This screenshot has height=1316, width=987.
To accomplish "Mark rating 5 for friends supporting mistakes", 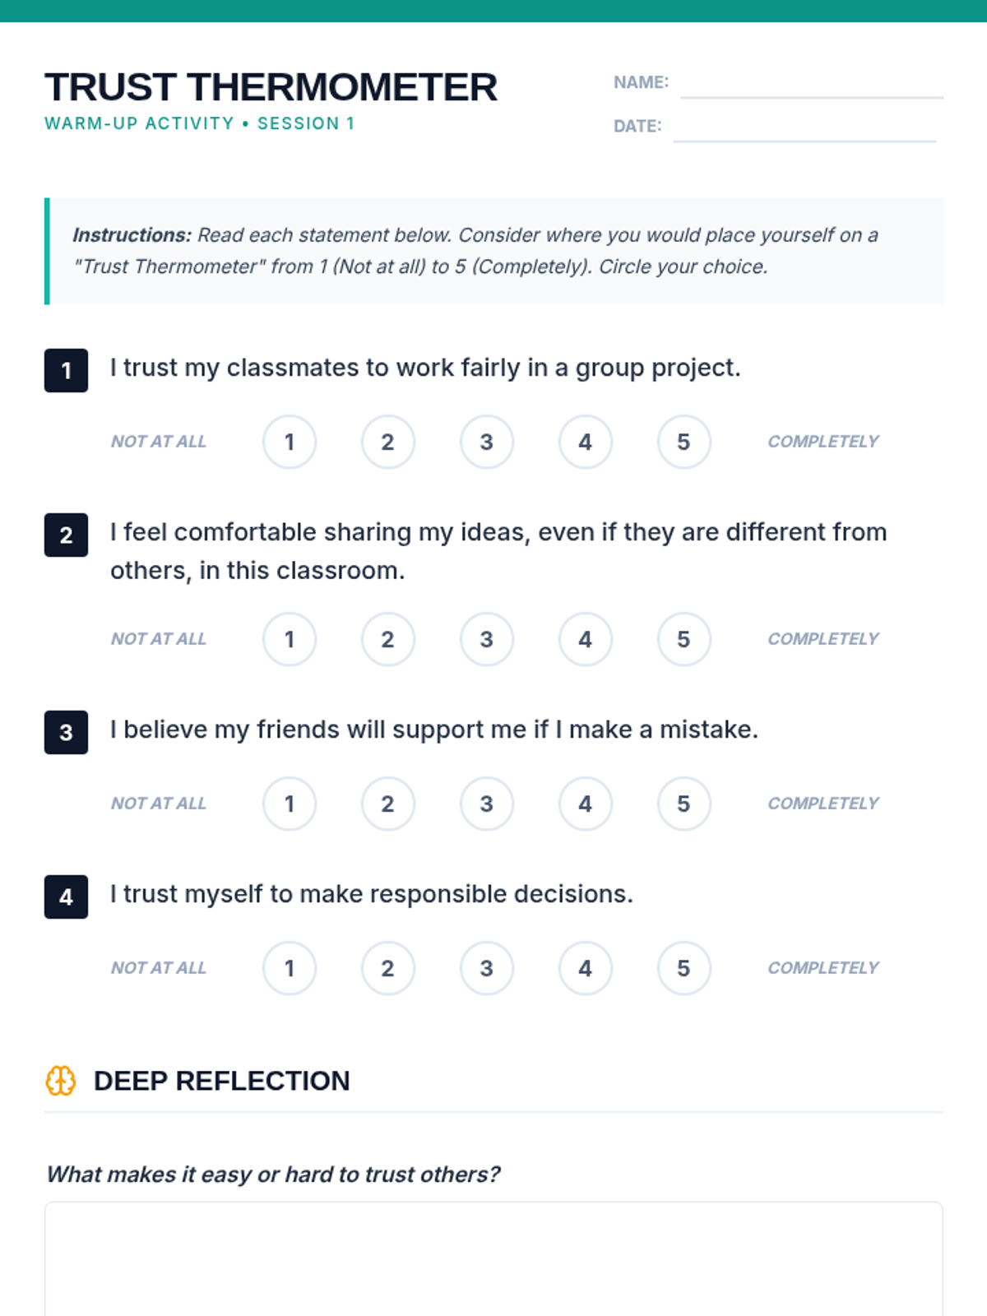I will 683,804.
